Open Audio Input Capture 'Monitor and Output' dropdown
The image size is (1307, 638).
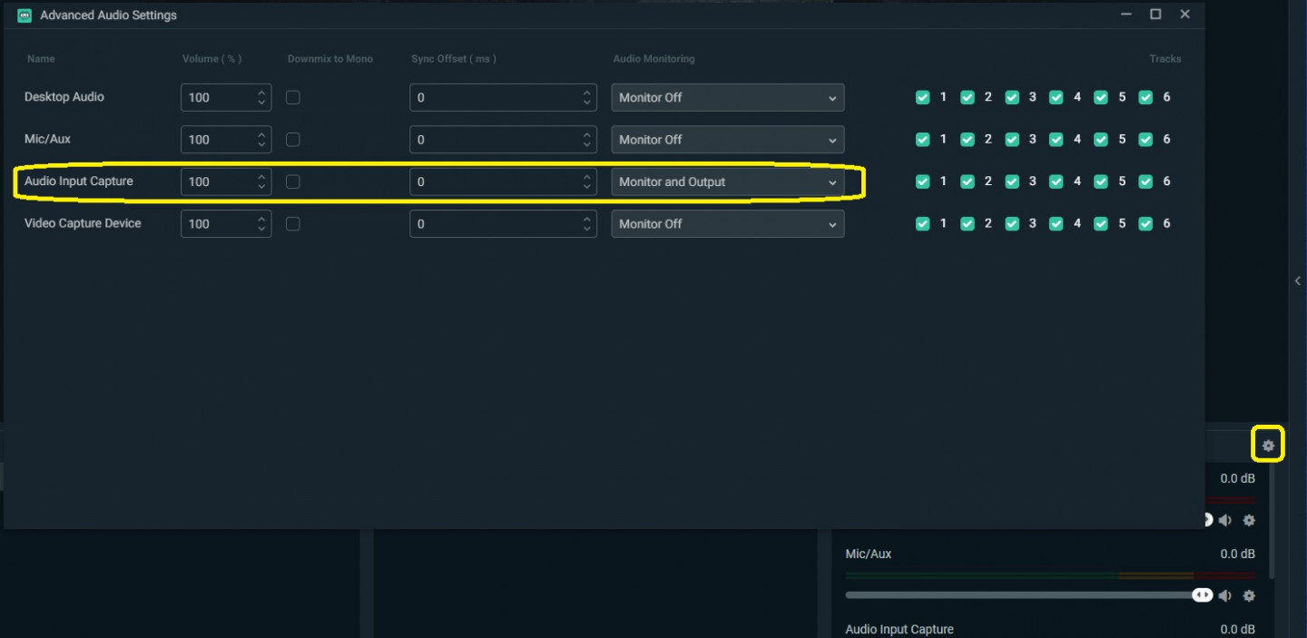click(728, 182)
